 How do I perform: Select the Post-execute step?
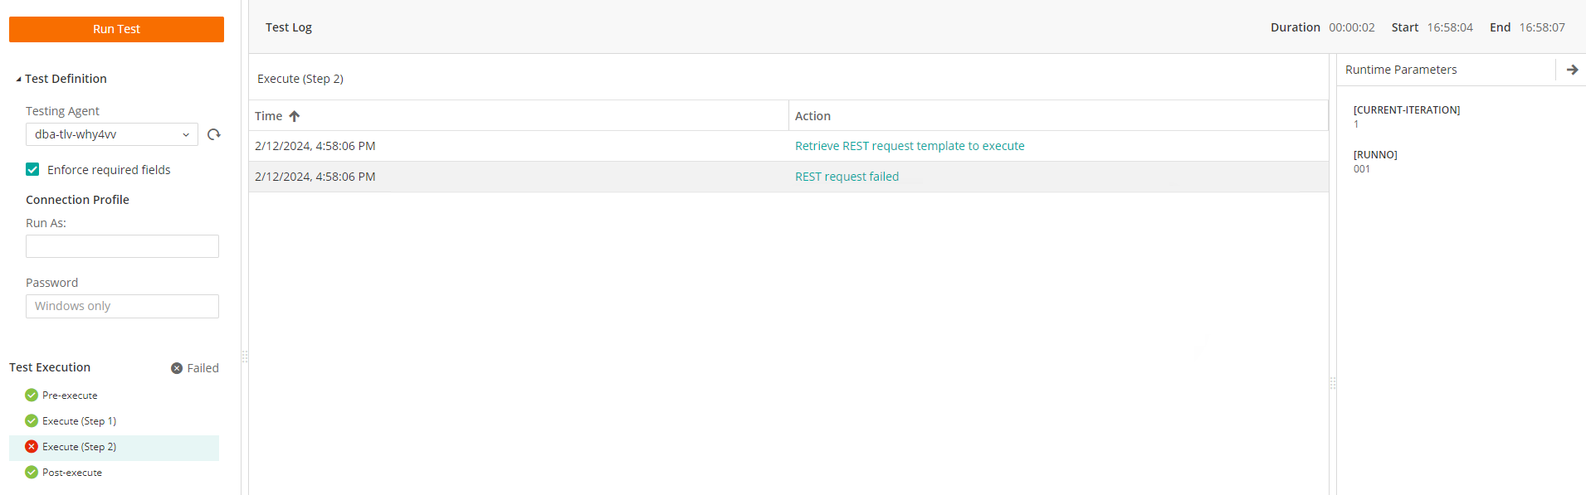(x=72, y=473)
